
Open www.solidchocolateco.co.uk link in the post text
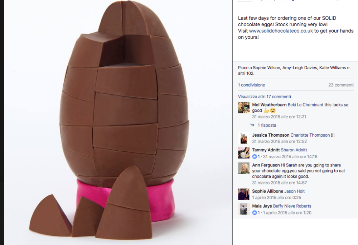coord(281,30)
